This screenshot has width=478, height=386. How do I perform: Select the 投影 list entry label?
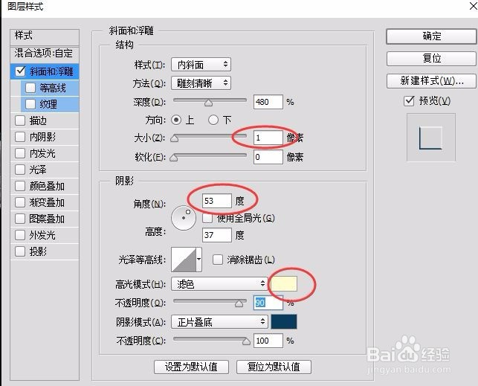click(x=38, y=251)
